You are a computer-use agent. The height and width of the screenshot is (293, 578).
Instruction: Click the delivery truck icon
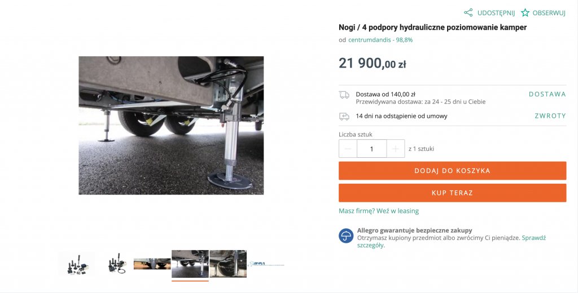[x=344, y=95]
